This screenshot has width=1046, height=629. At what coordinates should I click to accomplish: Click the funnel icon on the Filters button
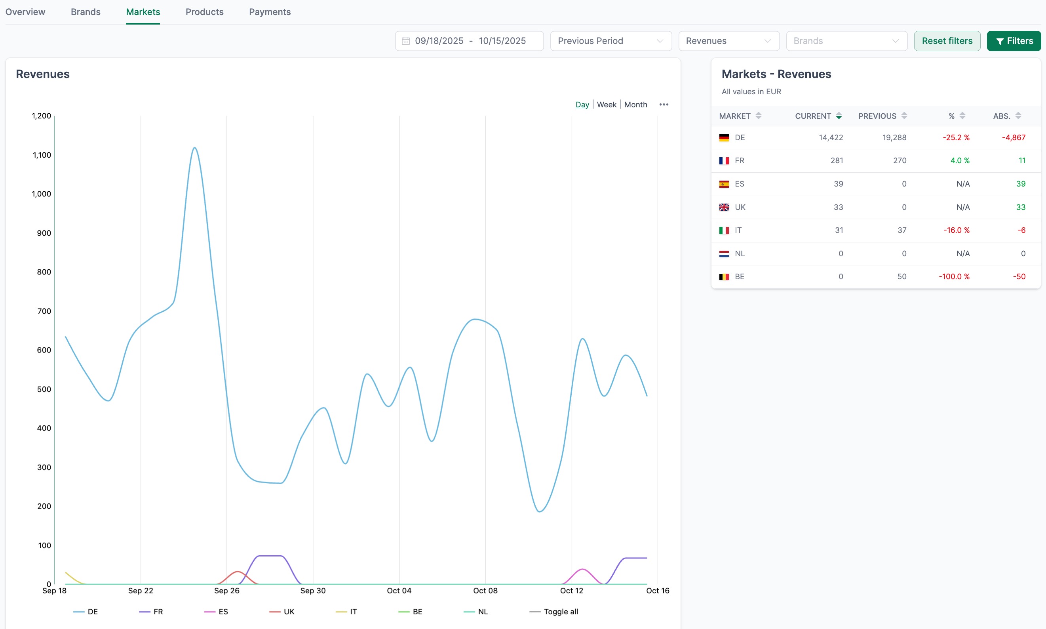coord(1000,41)
